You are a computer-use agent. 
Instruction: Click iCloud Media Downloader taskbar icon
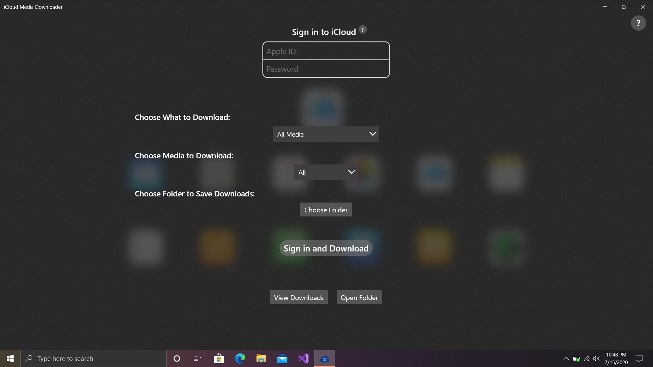click(324, 359)
